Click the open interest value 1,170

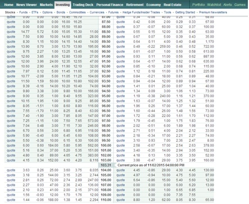point(210,42)
